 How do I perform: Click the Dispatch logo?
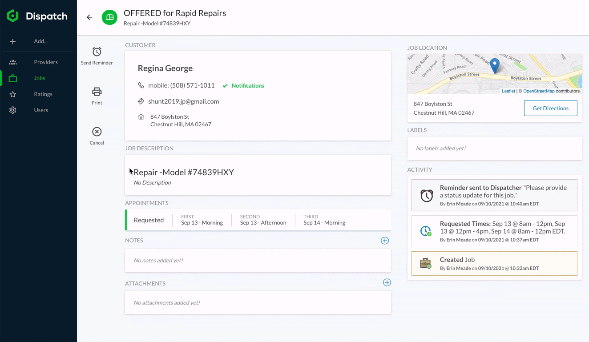(37, 16)
